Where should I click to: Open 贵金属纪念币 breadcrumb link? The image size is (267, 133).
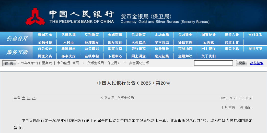pos(139,63)
